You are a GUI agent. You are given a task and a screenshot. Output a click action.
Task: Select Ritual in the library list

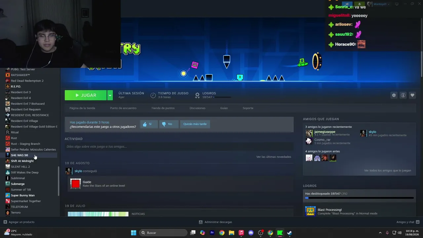coord(15,132)
